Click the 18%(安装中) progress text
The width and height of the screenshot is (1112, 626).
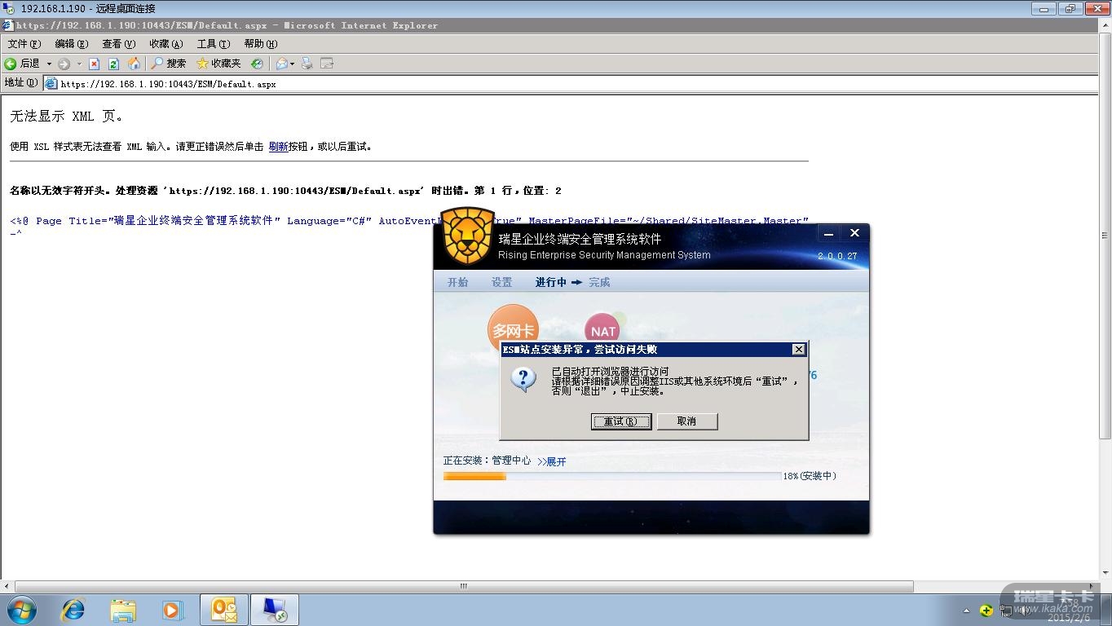pyautogui.click(x=810, y=476)
